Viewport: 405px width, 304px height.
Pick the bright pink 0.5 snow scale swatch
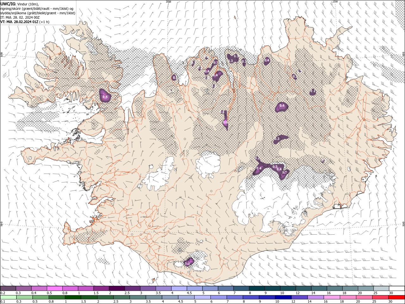point(54,288)
